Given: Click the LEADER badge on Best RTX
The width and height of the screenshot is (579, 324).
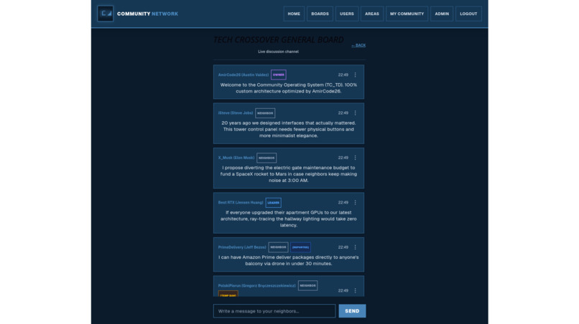Looking at the screenshot, I should (273, 203).
